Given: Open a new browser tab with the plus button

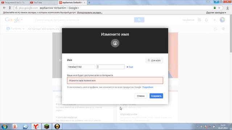Looking at the screenshot, I should (89, 3).
